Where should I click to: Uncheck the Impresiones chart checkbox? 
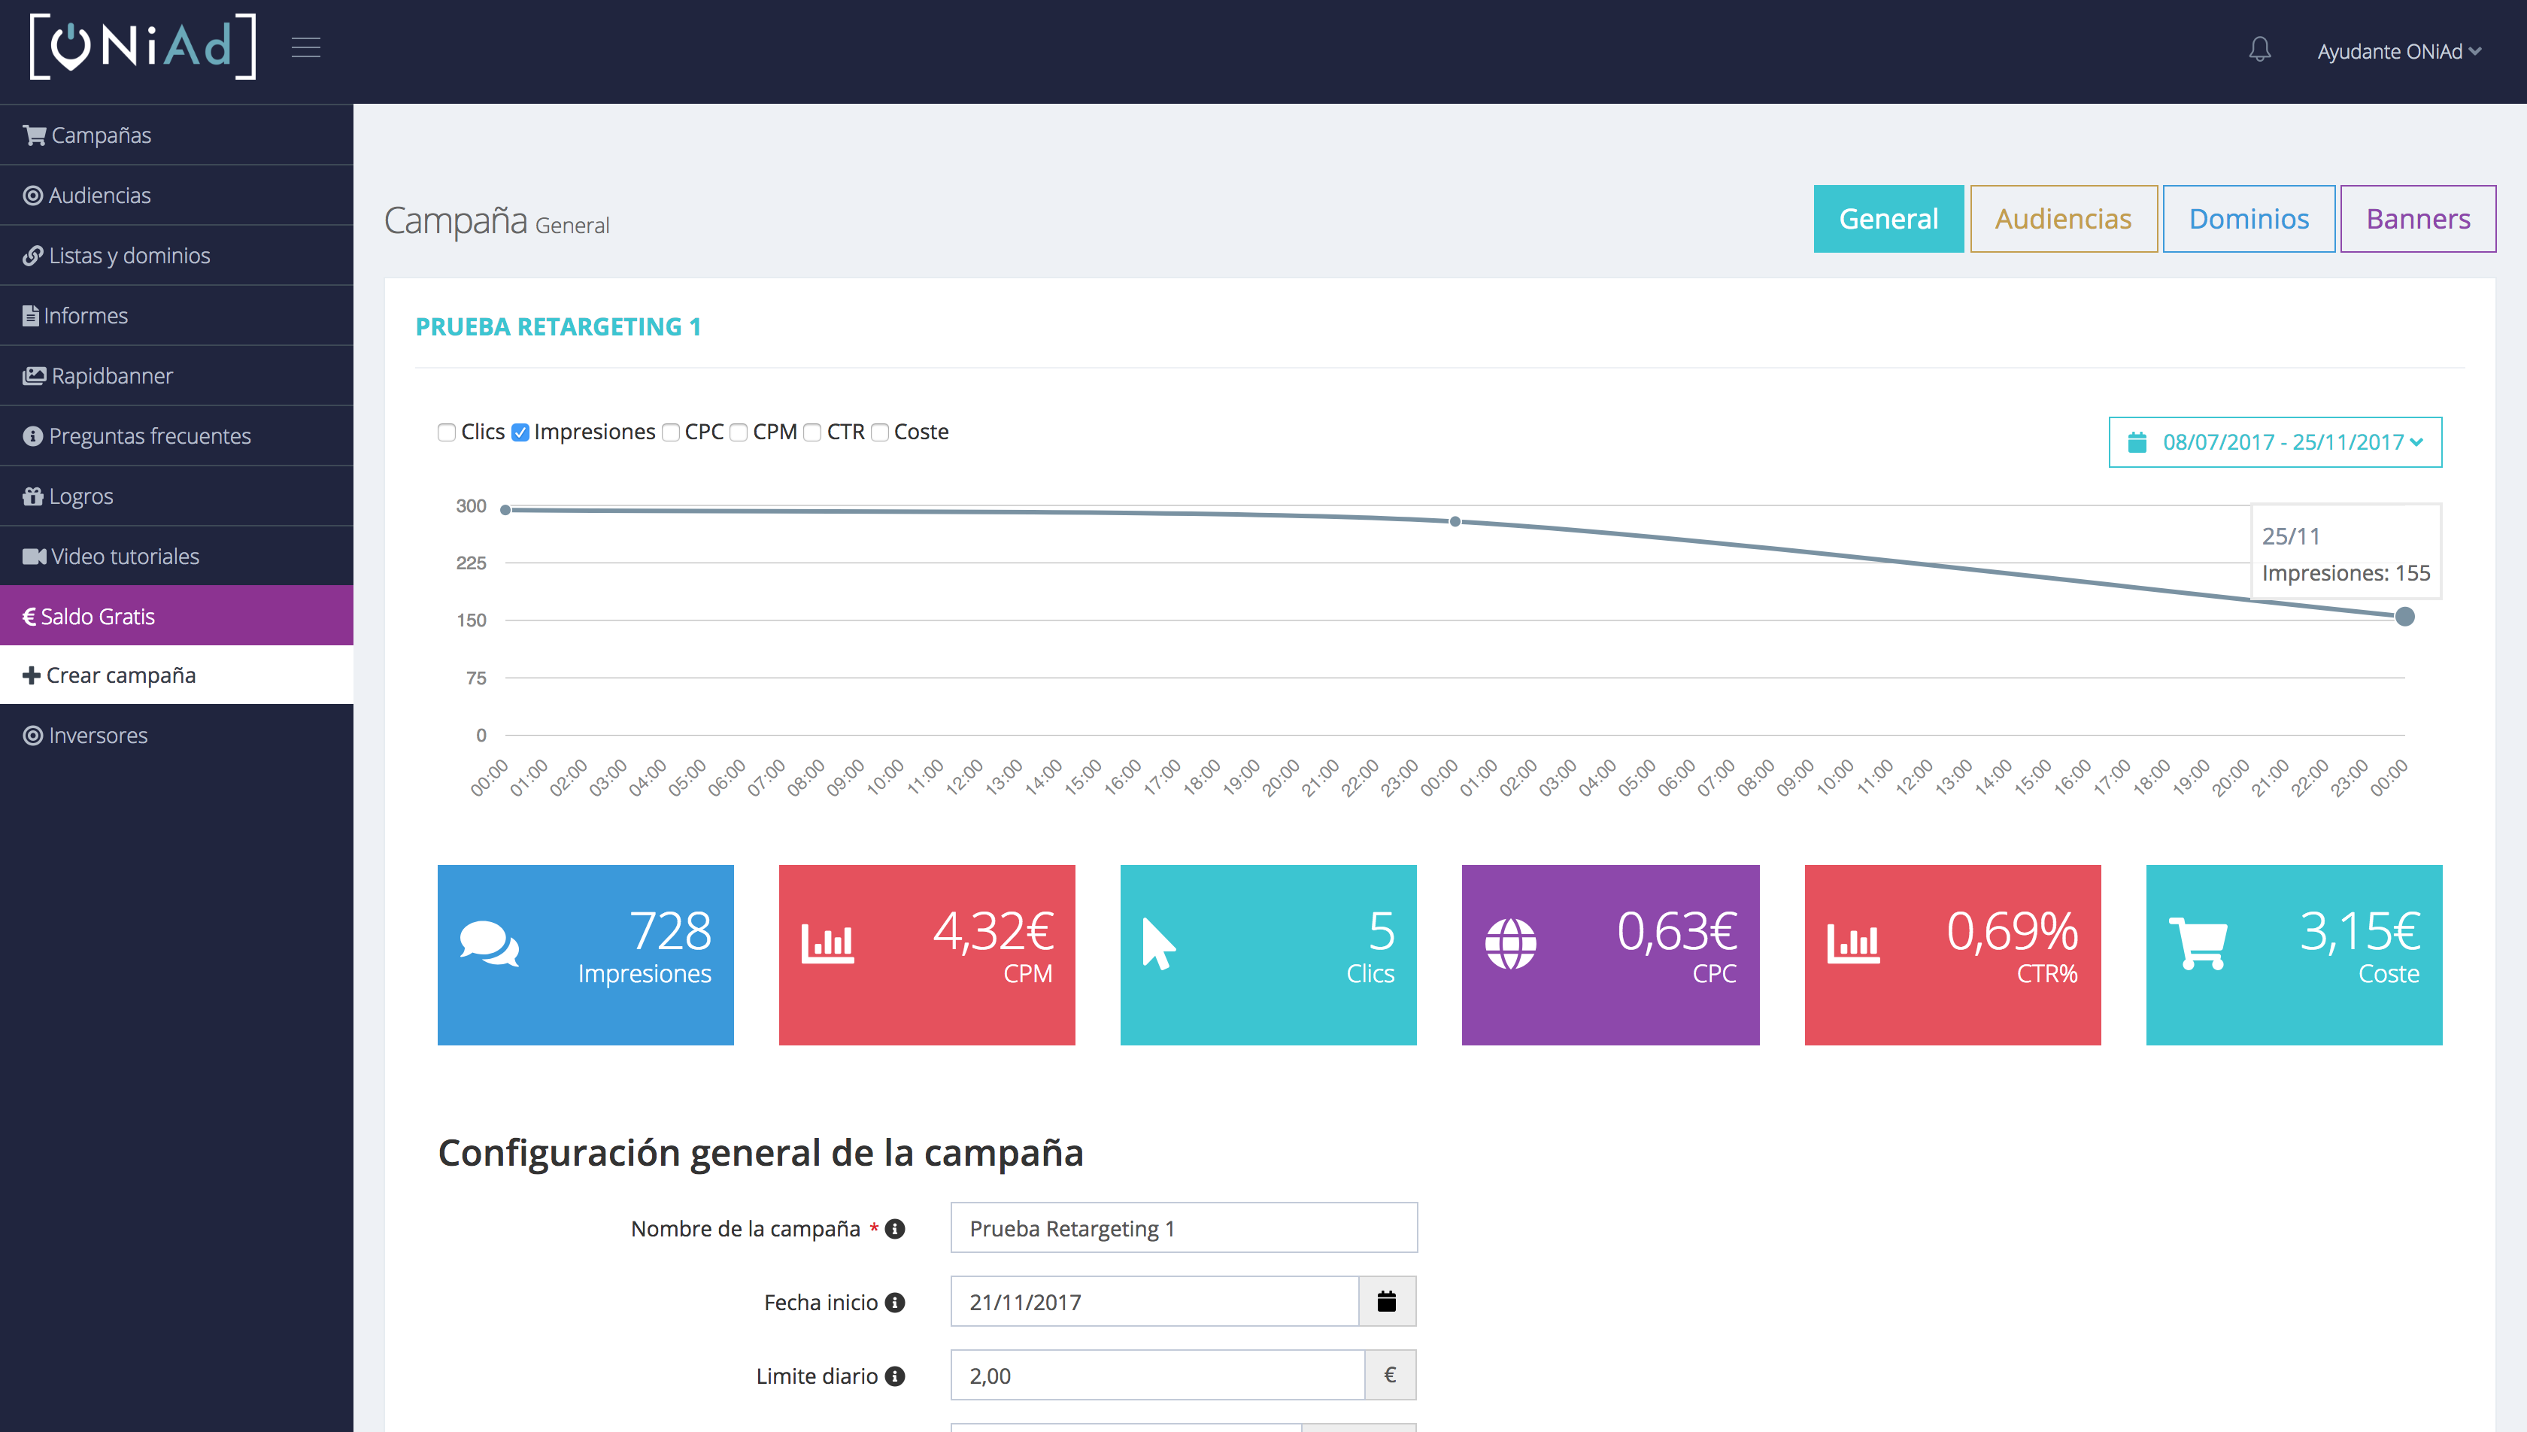[x=520, y=432]
